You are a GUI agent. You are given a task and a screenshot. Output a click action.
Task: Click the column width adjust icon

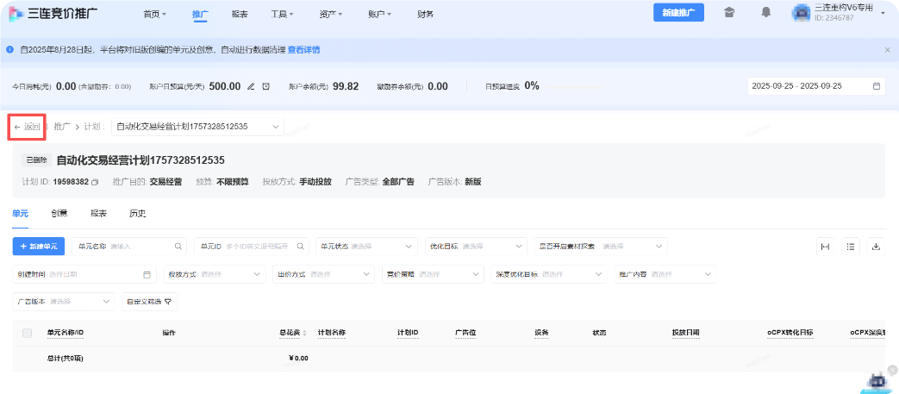[x=825, y=247]
